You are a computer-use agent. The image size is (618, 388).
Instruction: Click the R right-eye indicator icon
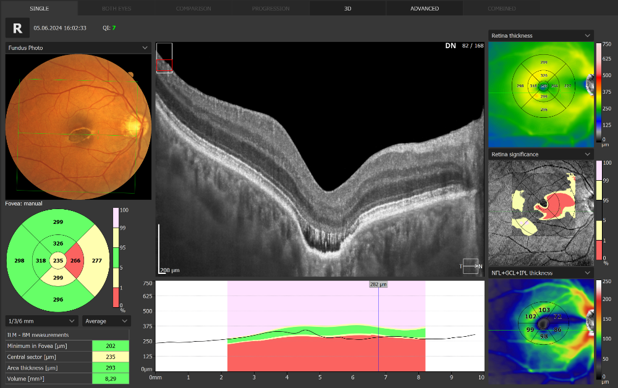coord(17,28)
